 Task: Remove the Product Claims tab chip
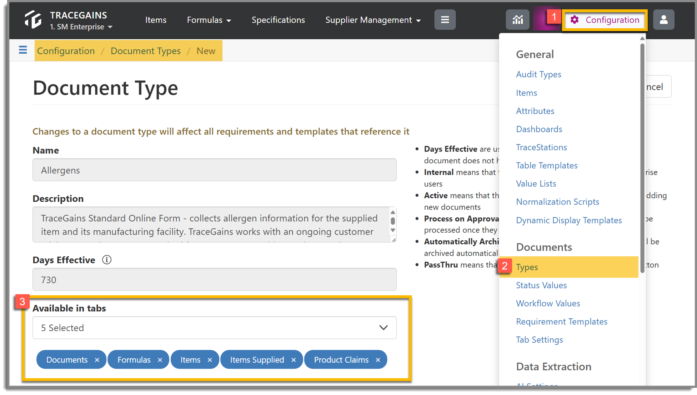(x=378, y=360)
